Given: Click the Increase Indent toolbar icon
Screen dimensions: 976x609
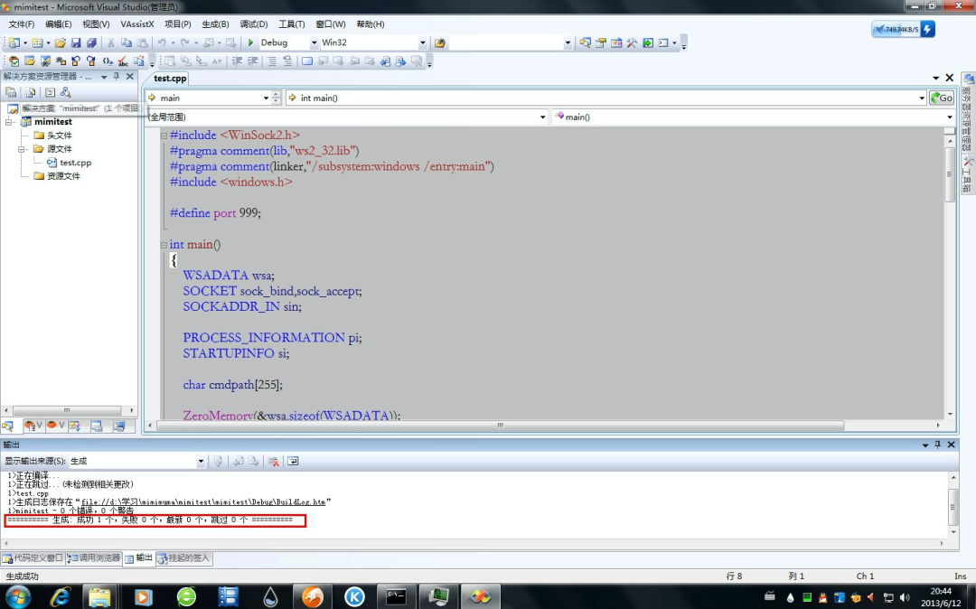Looking at the screenshot, I should (252, 61).
